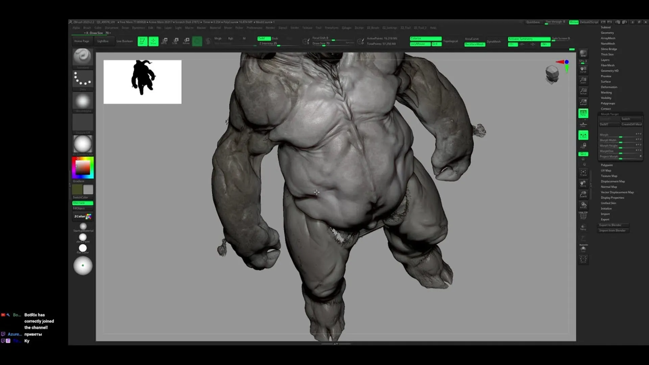Click the PolyF wireframe icon
649x365 pixels.
point(583,216)
